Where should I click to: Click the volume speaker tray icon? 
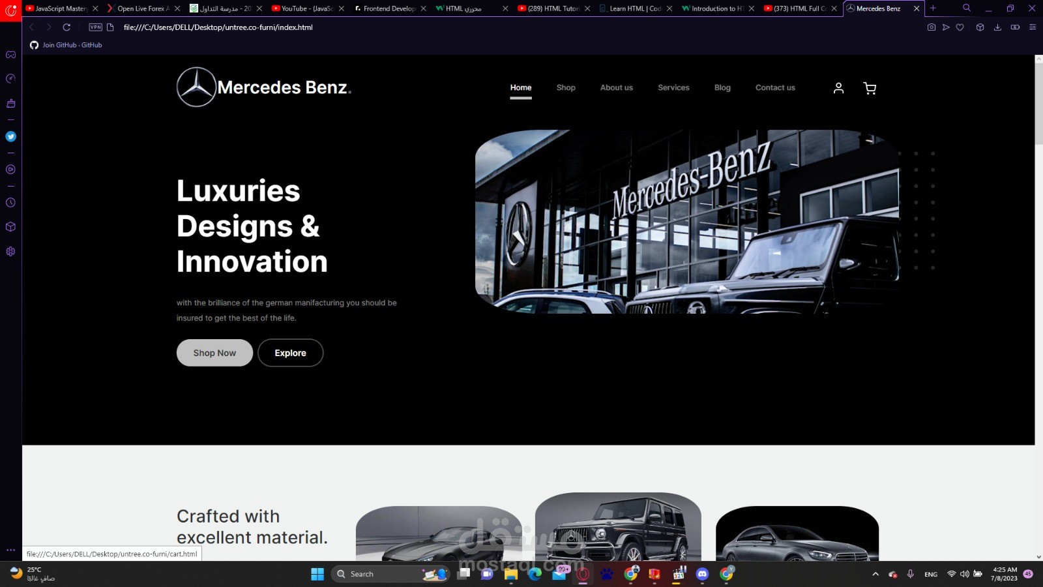964,574
